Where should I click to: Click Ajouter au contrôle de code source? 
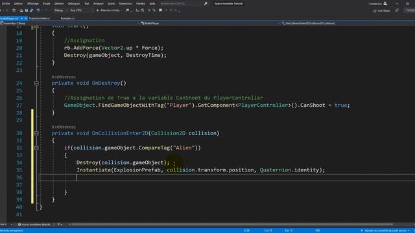(x=385, y=230)
